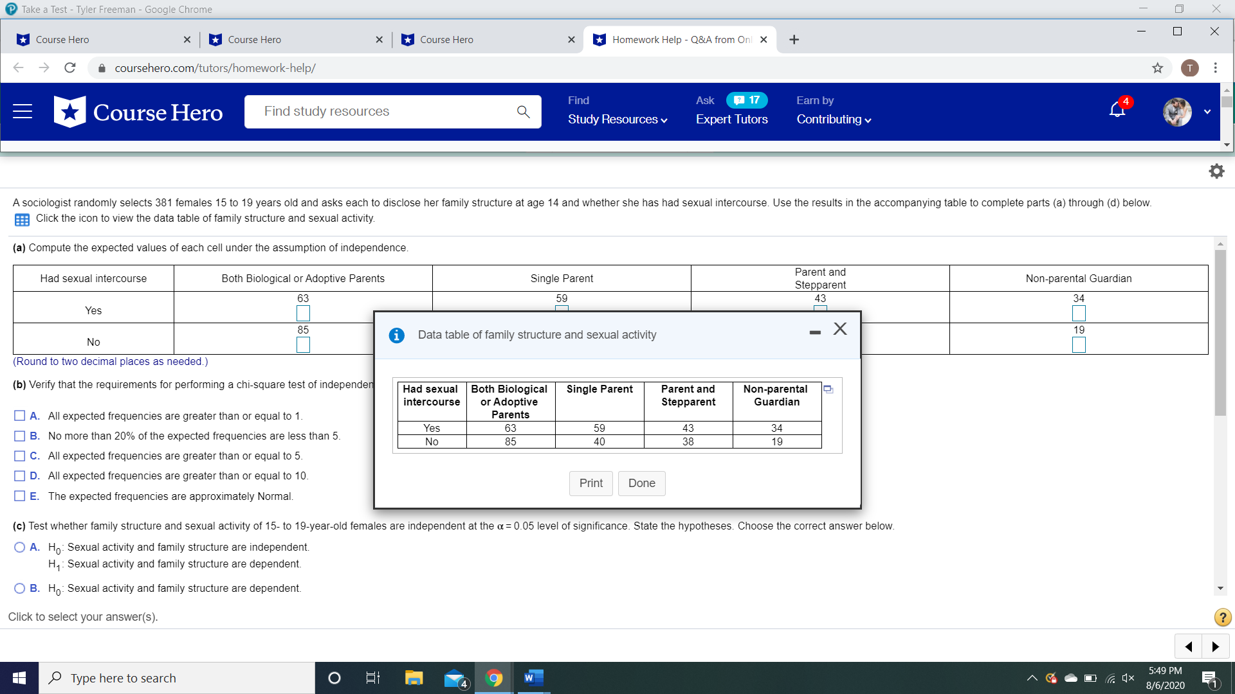Viewport: 1235px width, 694px height.
Task: Go to next question arrow
Action: [1215, 646]
